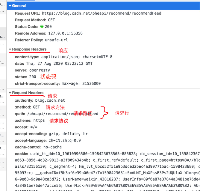Click the strict-transport-security header name
The height and width of the screenshot is (191, 200).
pyautogui.click(x=37, y=84)
